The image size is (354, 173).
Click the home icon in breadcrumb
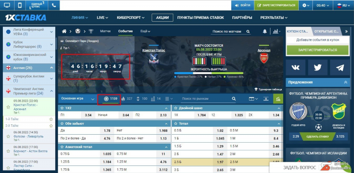64,31
